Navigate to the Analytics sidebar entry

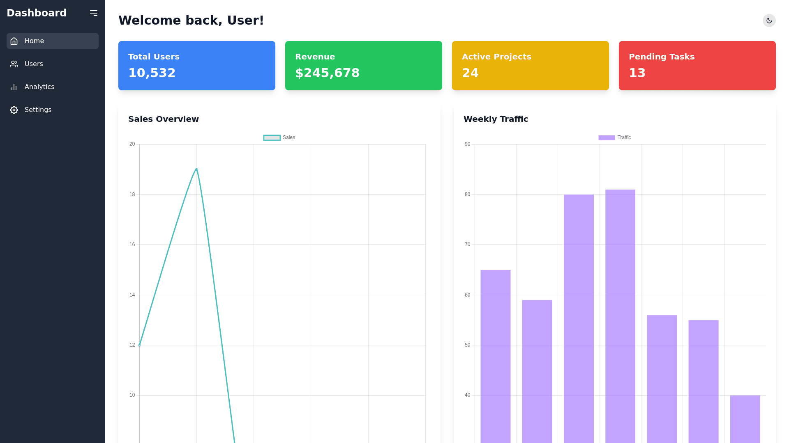click(x=39, y=87)
